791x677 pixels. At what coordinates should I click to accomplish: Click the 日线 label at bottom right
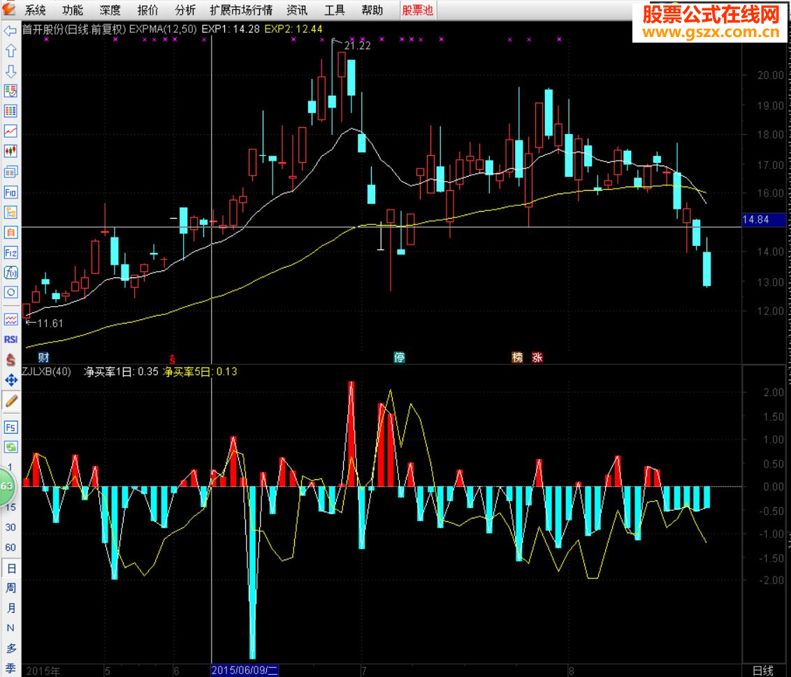click(763, 671)
